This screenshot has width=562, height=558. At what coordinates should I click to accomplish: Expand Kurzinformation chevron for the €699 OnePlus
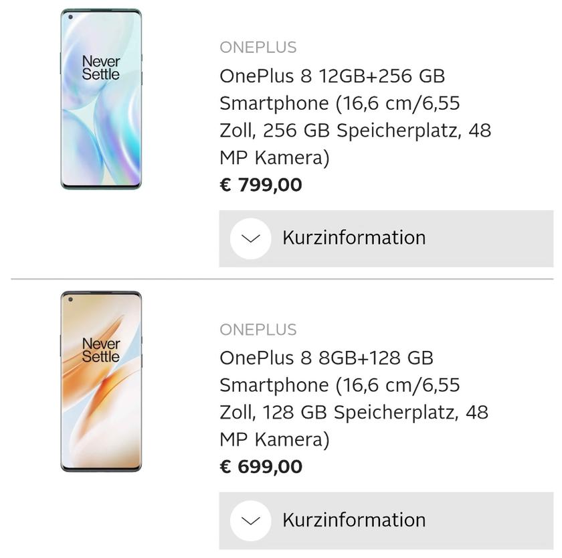tap(250, 520)
